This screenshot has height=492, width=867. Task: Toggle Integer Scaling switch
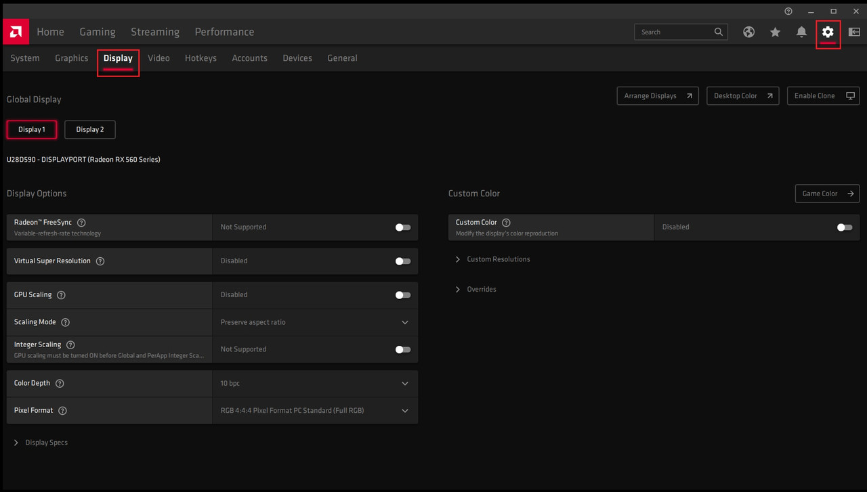point(403,349)
